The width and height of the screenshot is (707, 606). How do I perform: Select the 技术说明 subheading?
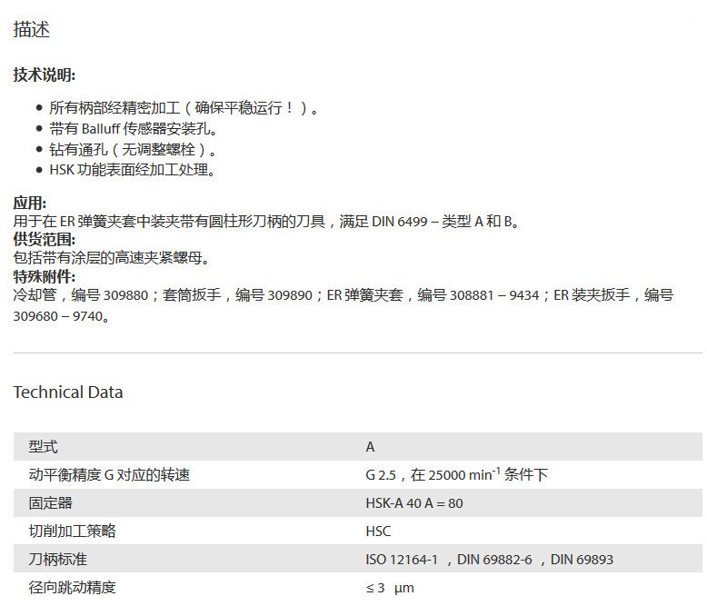tap(44, 75)
